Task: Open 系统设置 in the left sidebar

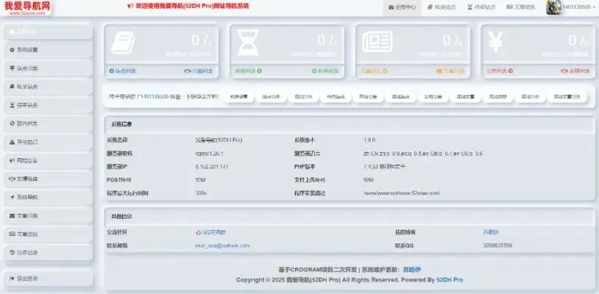Action: pyautogui.click(x=48, y=50)
